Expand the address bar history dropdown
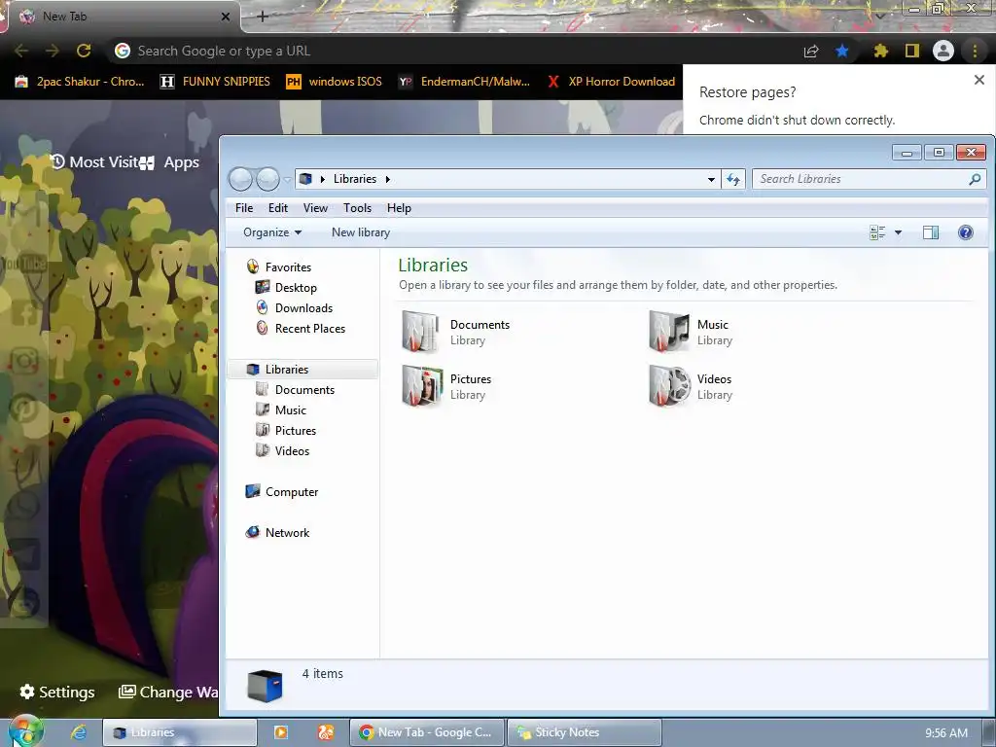996x747 pixels. (x=711, y=179)
